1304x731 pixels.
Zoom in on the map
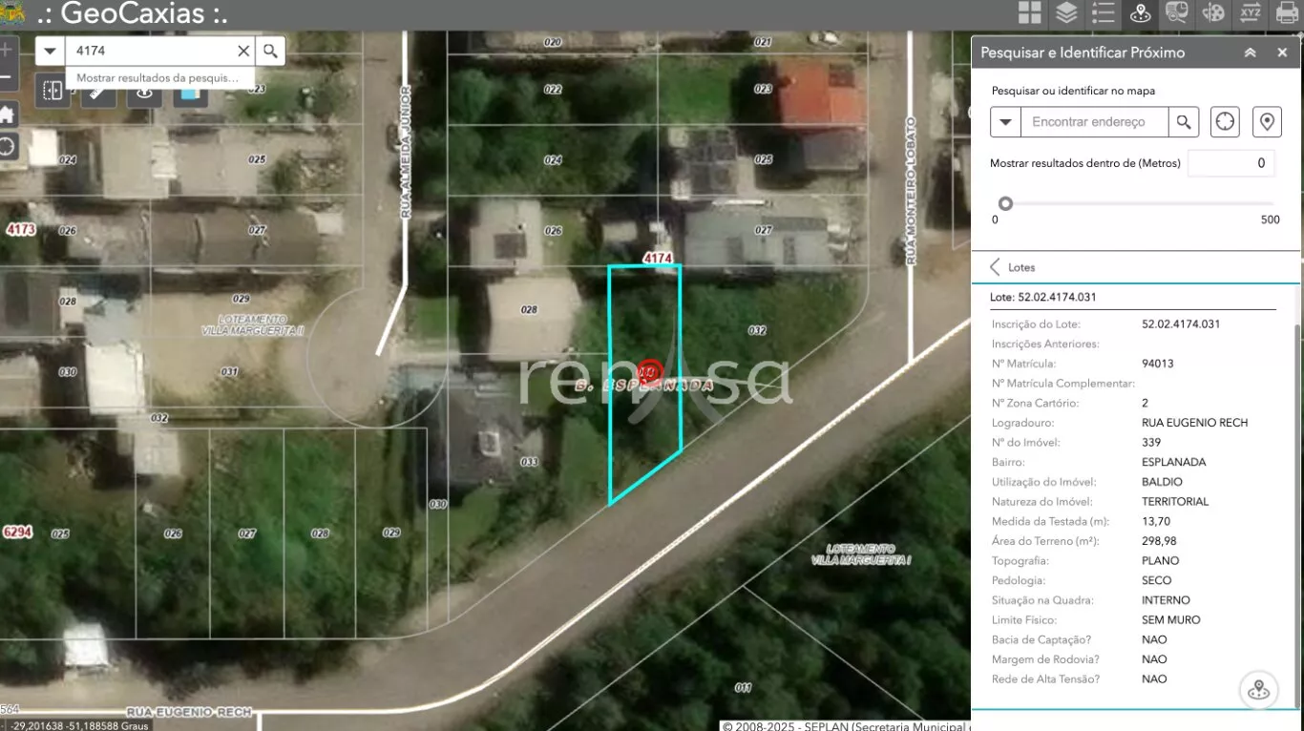(7, 50)
